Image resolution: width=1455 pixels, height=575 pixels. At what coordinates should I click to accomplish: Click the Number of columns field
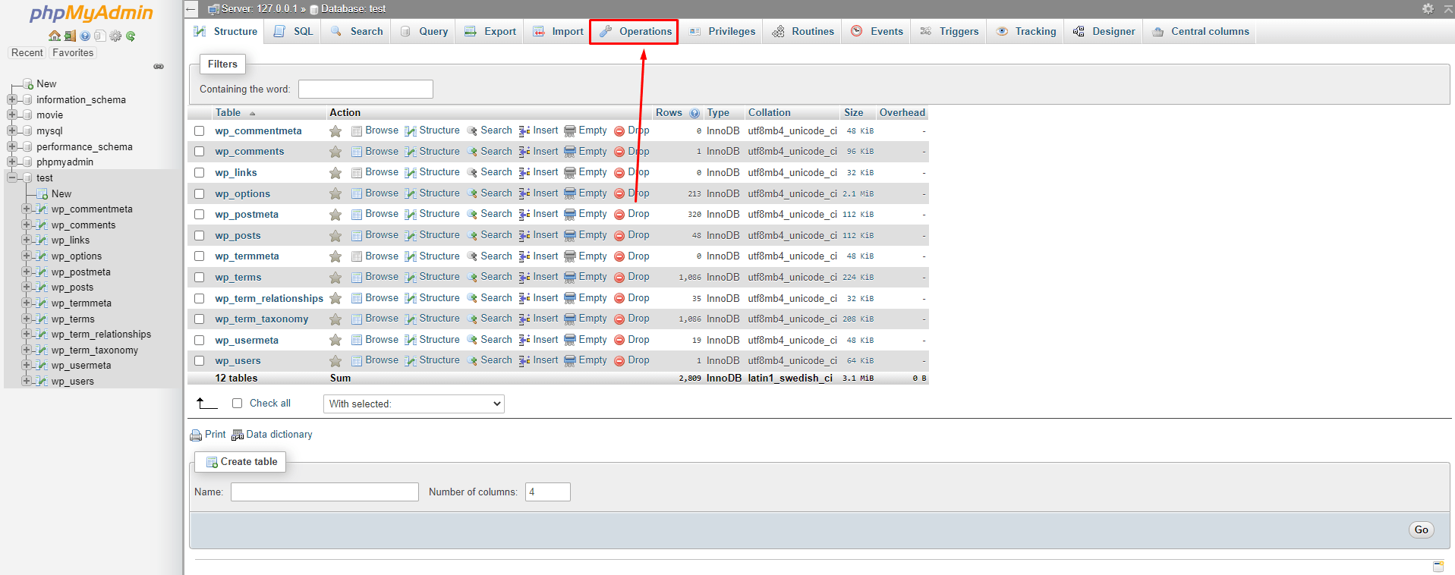(x=548, y=492)
